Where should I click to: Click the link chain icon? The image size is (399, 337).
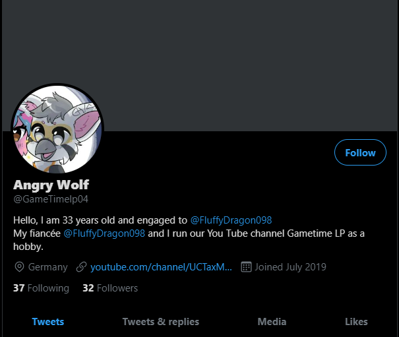pyautogui.click(x=81, y=267)
